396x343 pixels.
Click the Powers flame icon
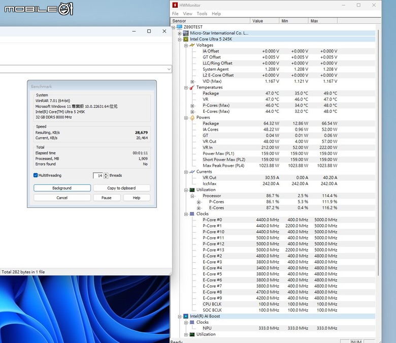point(192,117)
